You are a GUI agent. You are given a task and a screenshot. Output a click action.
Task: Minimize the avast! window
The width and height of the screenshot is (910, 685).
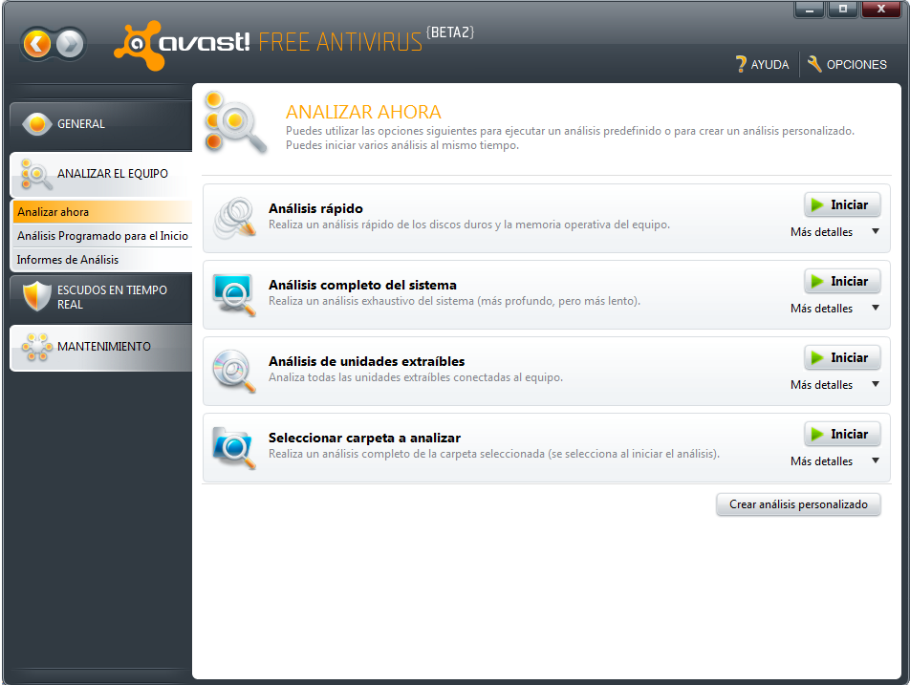pos(809,10)
